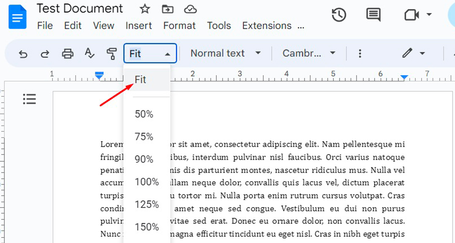Image resolution: width=455 pixels, height=243 pixels.
Task: Set zoom to 125%
Action: point(147,205)
